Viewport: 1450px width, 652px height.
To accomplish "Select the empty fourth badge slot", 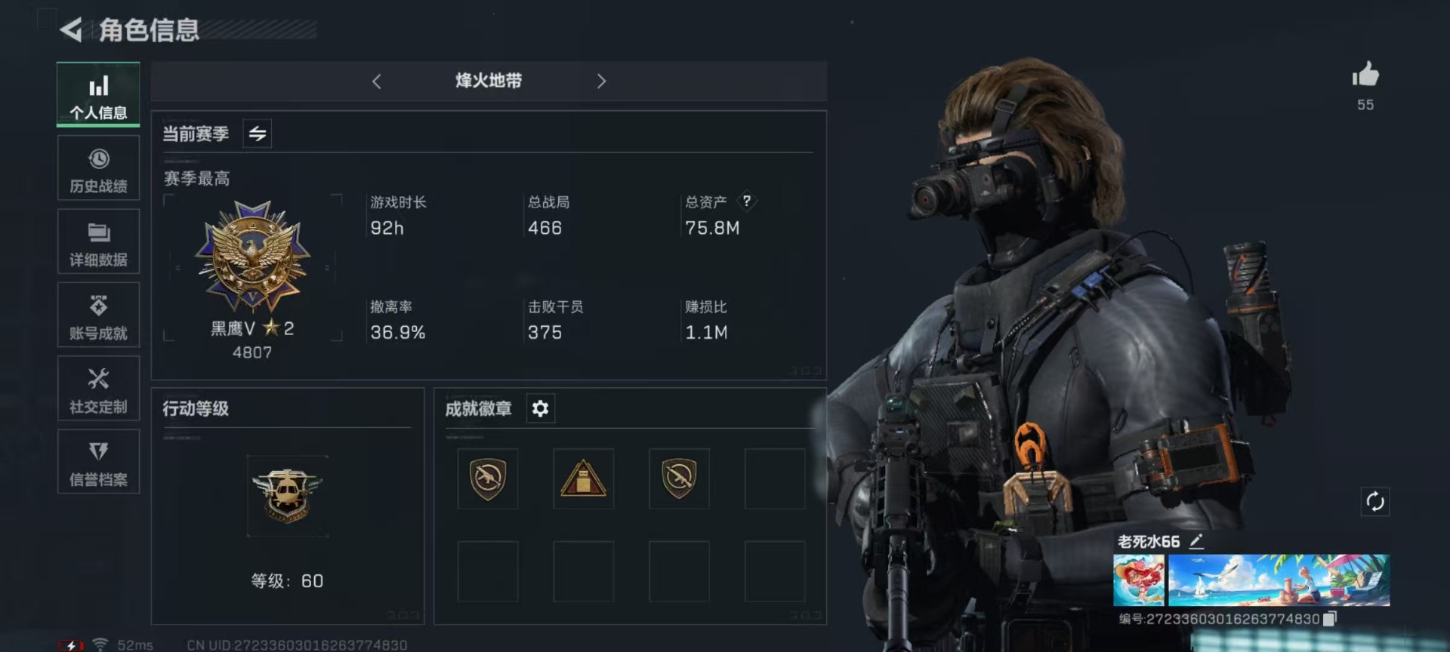I will (775, 478).
